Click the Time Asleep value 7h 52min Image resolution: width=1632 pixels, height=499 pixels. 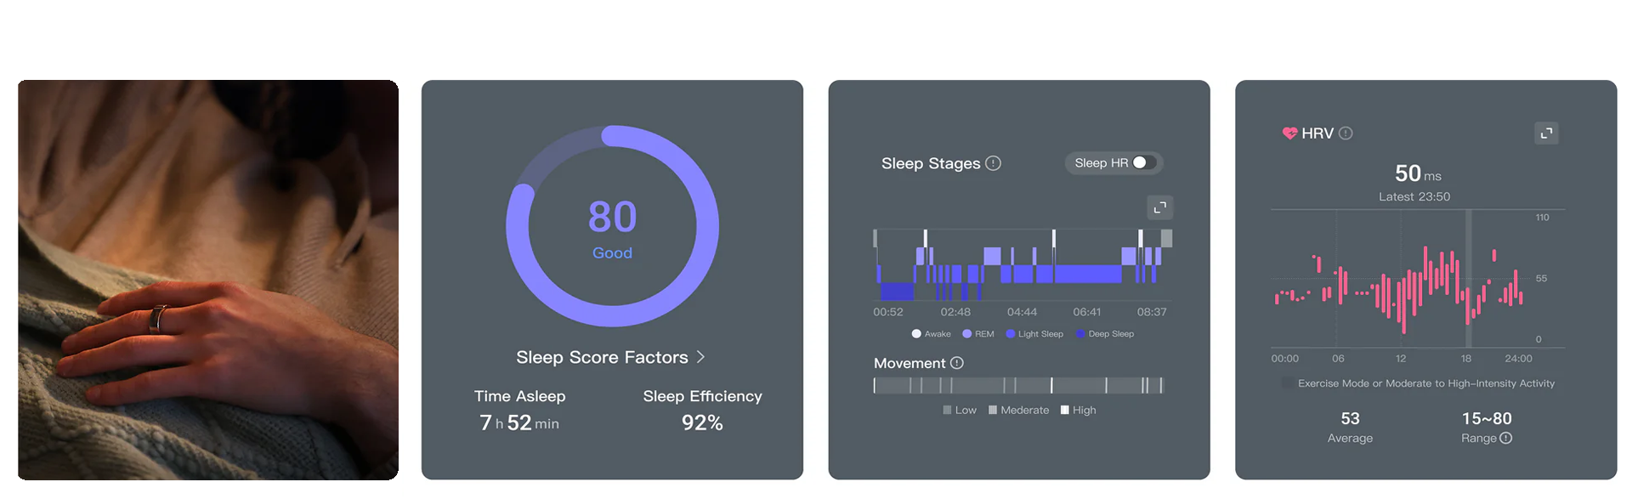click(x=519, y=422)
